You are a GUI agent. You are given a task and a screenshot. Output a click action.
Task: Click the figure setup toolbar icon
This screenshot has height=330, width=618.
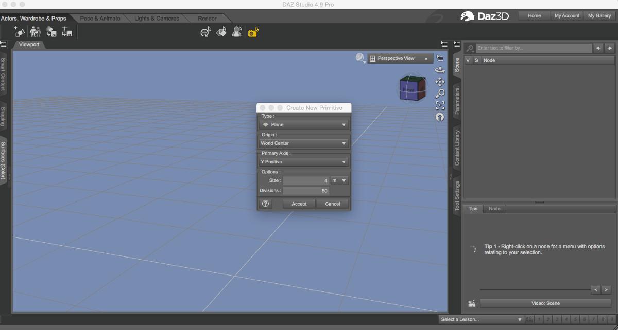[35, 32]
